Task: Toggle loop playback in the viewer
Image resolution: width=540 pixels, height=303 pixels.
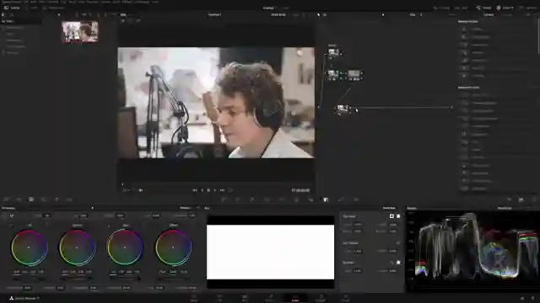Action: pyautogui.click(x=230, y=190)
